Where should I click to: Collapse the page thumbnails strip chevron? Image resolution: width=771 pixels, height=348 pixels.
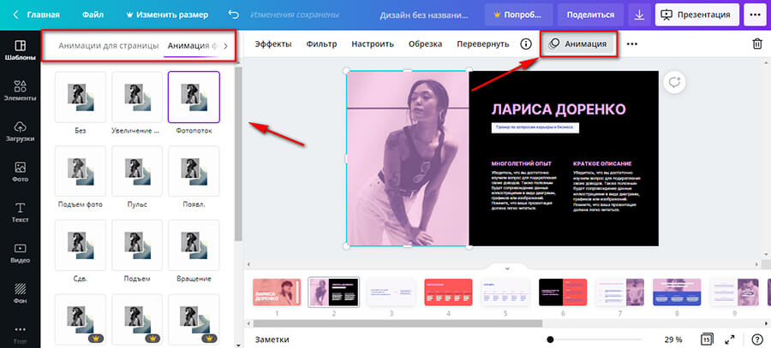tap(507, 268)
